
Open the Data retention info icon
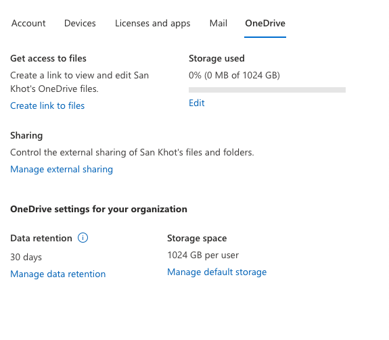click(x=83, y=238)
